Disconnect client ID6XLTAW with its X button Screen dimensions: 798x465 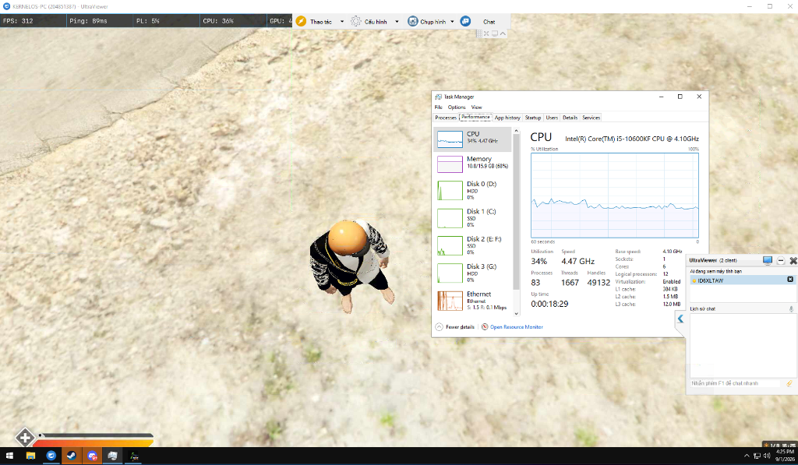pyautogui.click(x=790, y=280)
